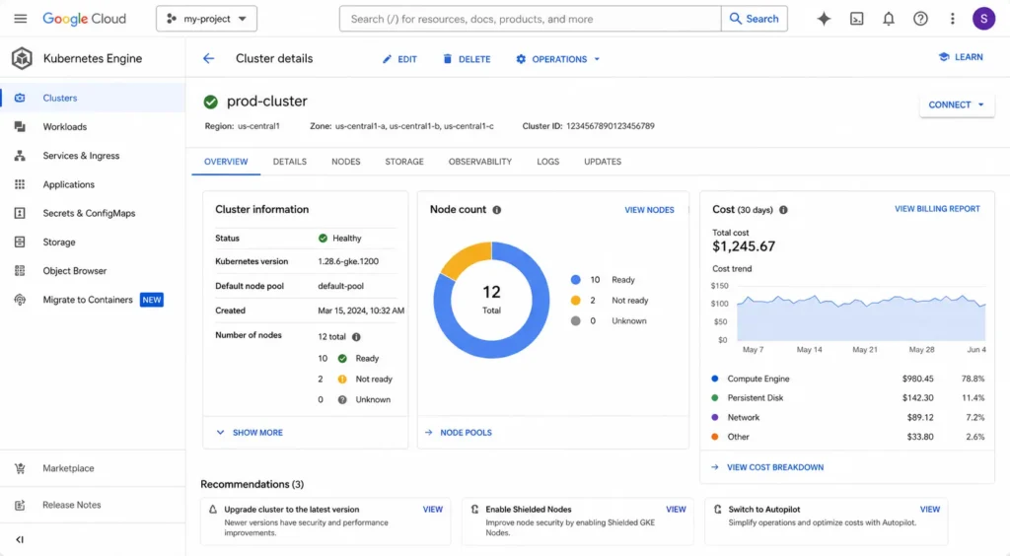Click info icon next to Node count
The height and width of the screenshot is (556, 1010).
[x=497, y=210]
